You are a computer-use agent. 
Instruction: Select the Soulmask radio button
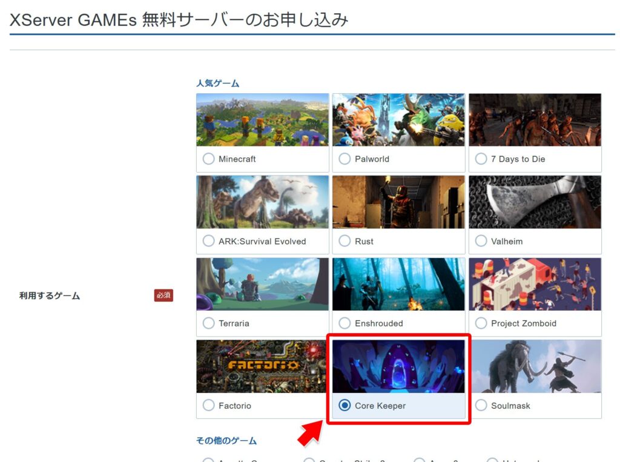[x=481, y=406]
